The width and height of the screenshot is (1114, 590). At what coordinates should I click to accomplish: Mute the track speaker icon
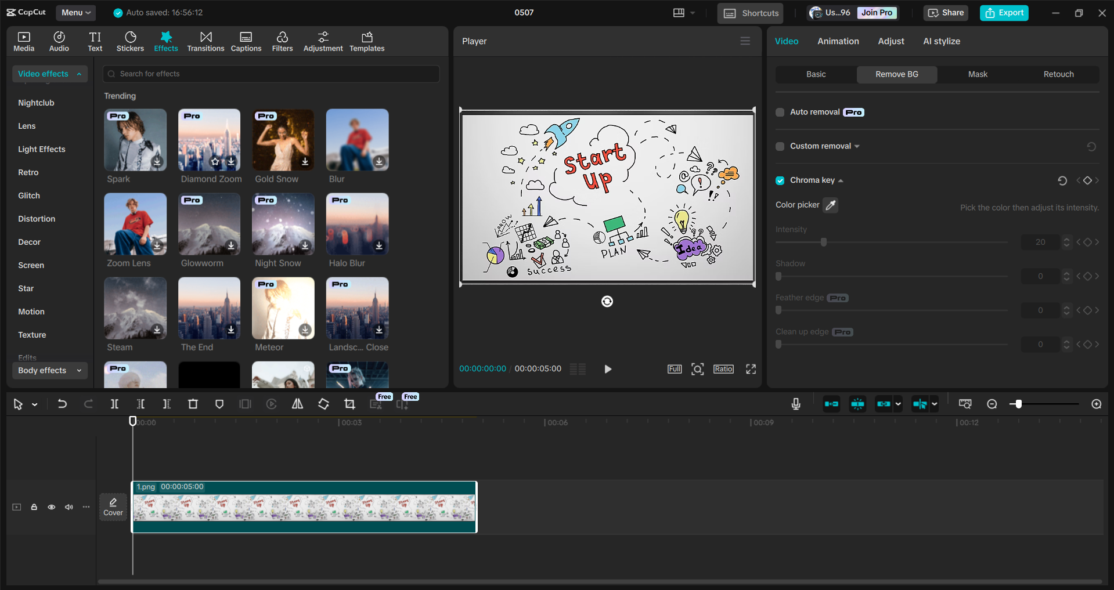pyautogui.click(x=69, y=507)
